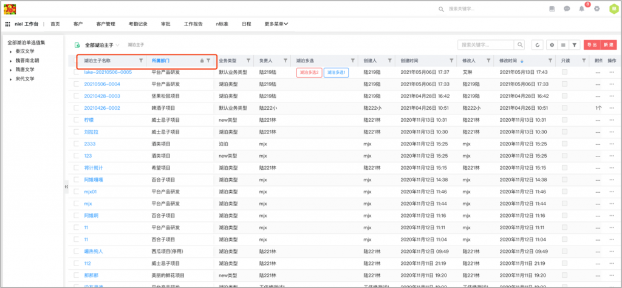Open the advanced filter funnel in toolbar
The image size is (622, 288).
[574, 45]
